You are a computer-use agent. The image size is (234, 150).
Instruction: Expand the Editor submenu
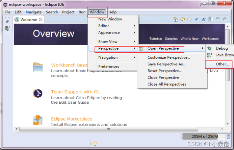point(113,26)
